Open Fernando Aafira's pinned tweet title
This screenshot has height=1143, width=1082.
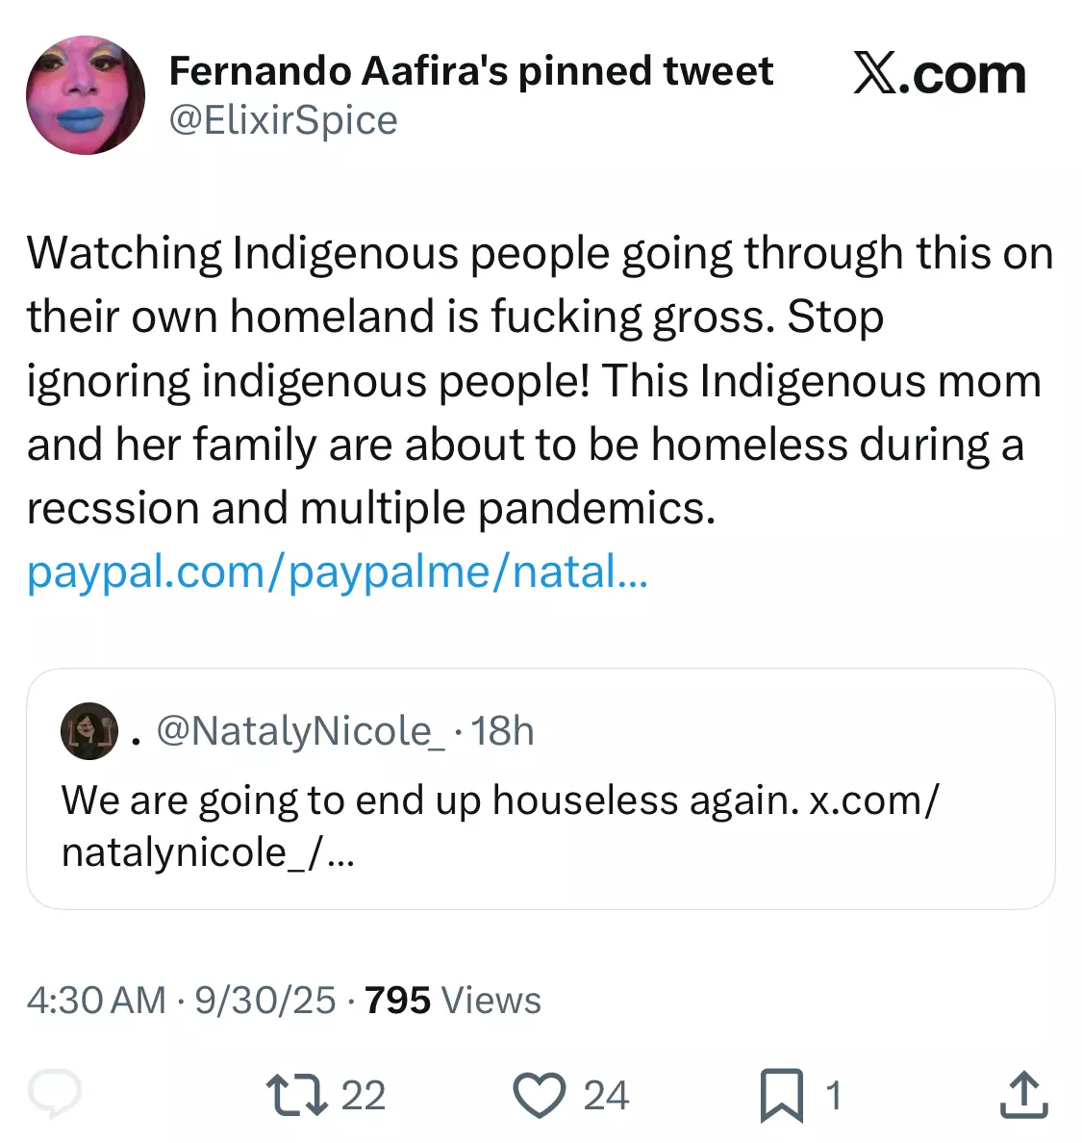[x=470, y=71]
